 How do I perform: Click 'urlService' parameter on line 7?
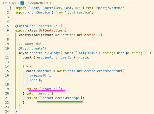click(64, 35)
